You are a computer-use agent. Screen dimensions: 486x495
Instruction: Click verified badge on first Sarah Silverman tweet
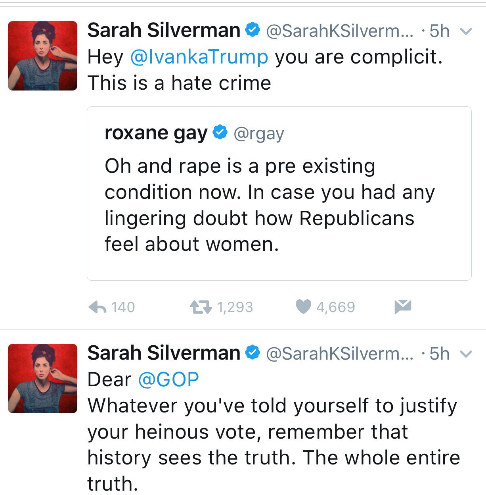(x=253, y=30)
